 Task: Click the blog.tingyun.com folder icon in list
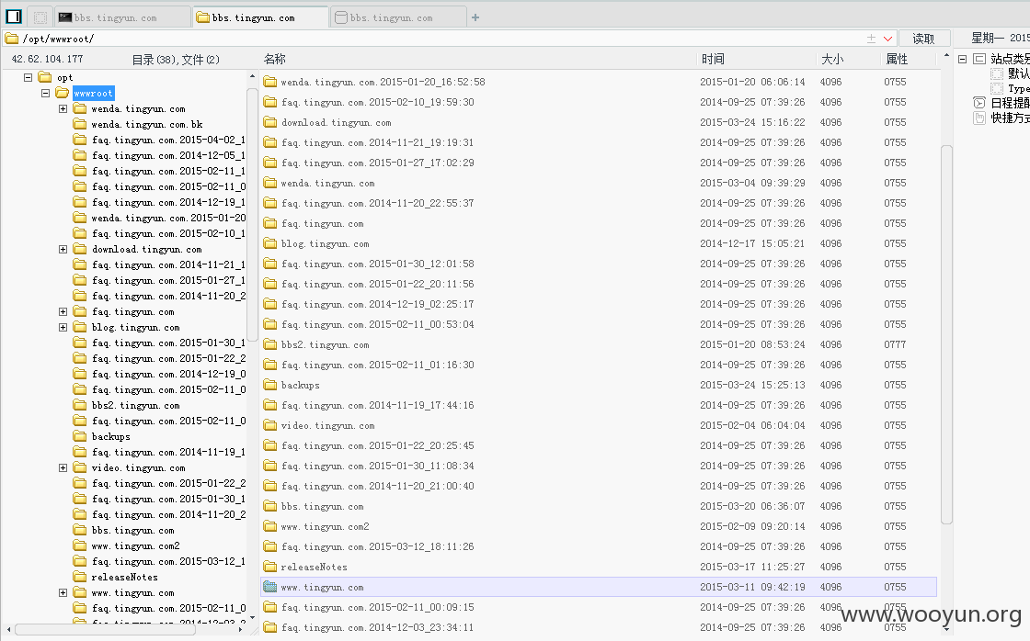click(x=270, y=243)
